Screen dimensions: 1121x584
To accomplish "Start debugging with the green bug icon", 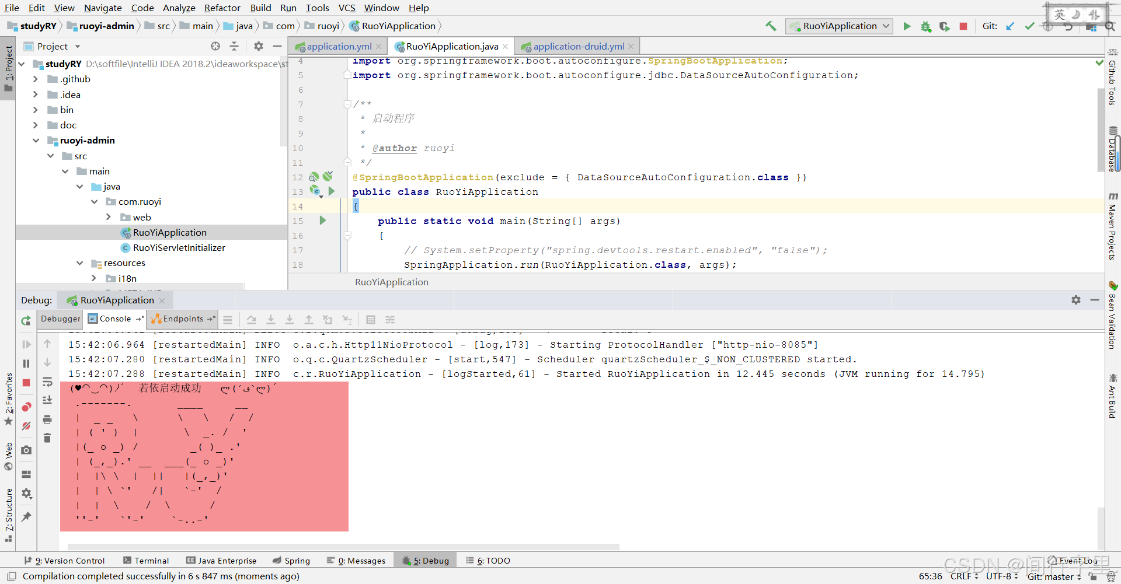I will click(926, 26).
